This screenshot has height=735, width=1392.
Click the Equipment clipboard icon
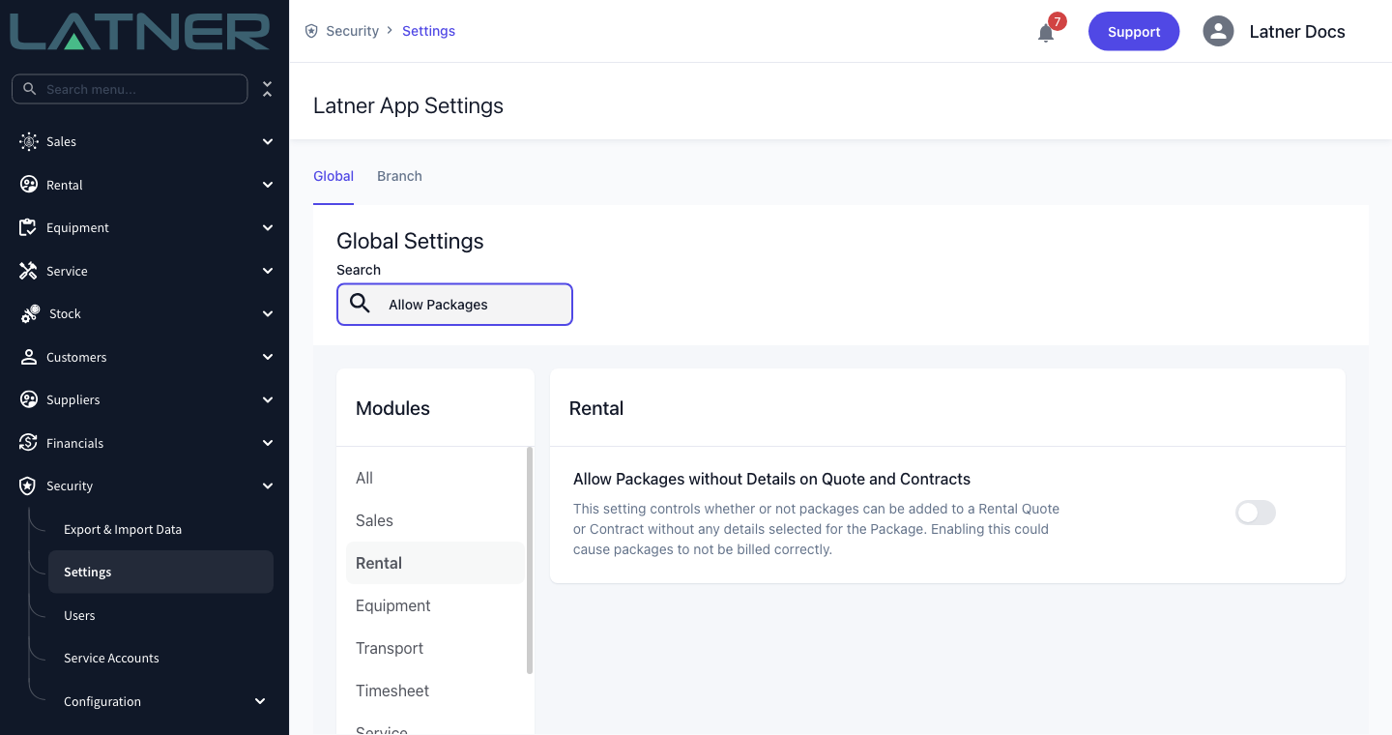coord(29,227)
